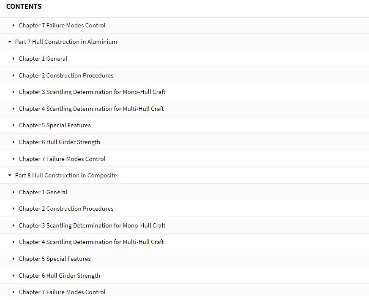
Task: Open Chapter 6 Hull Girder Strength in Part 7
Action: point(60,142)
